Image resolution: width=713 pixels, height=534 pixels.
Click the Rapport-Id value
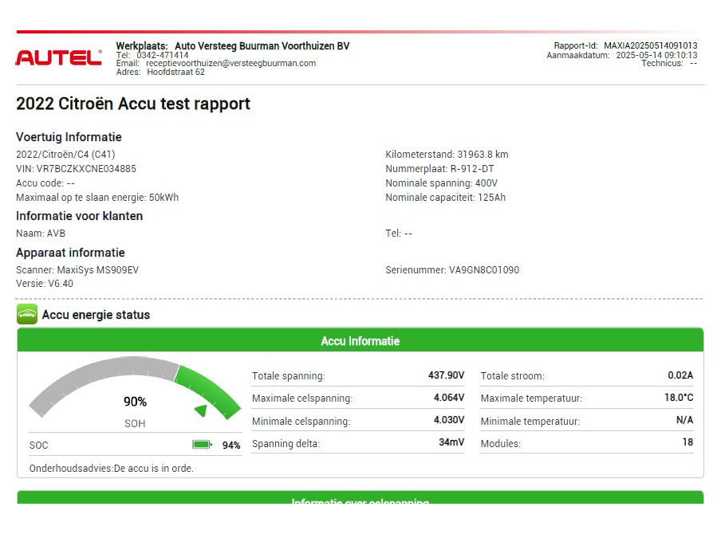(650, 46)
